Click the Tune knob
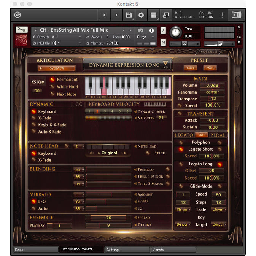Screen dimensions: 256x256 coord(176,32)
